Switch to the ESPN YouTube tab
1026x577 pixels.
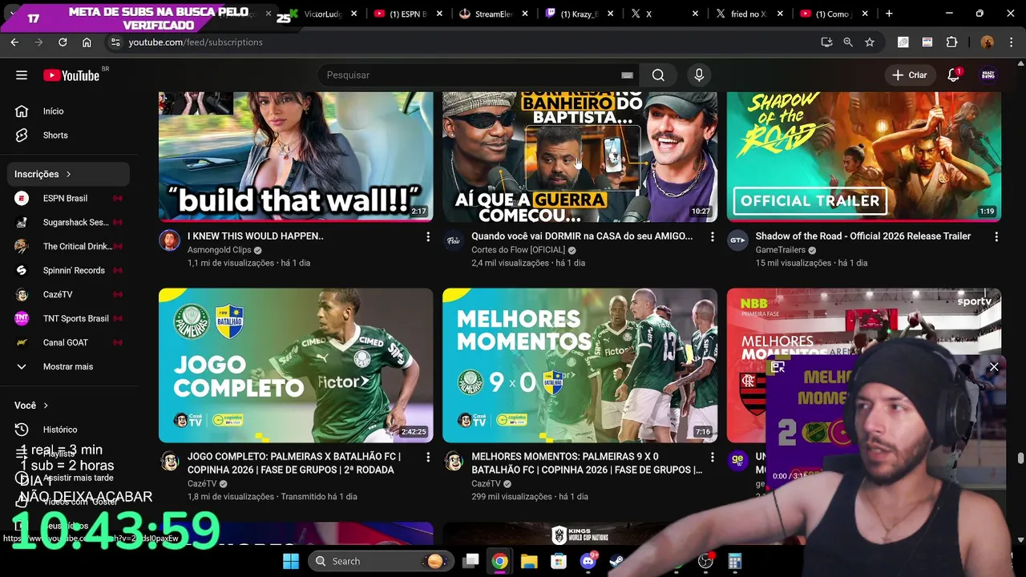click(x=409, y=14)
